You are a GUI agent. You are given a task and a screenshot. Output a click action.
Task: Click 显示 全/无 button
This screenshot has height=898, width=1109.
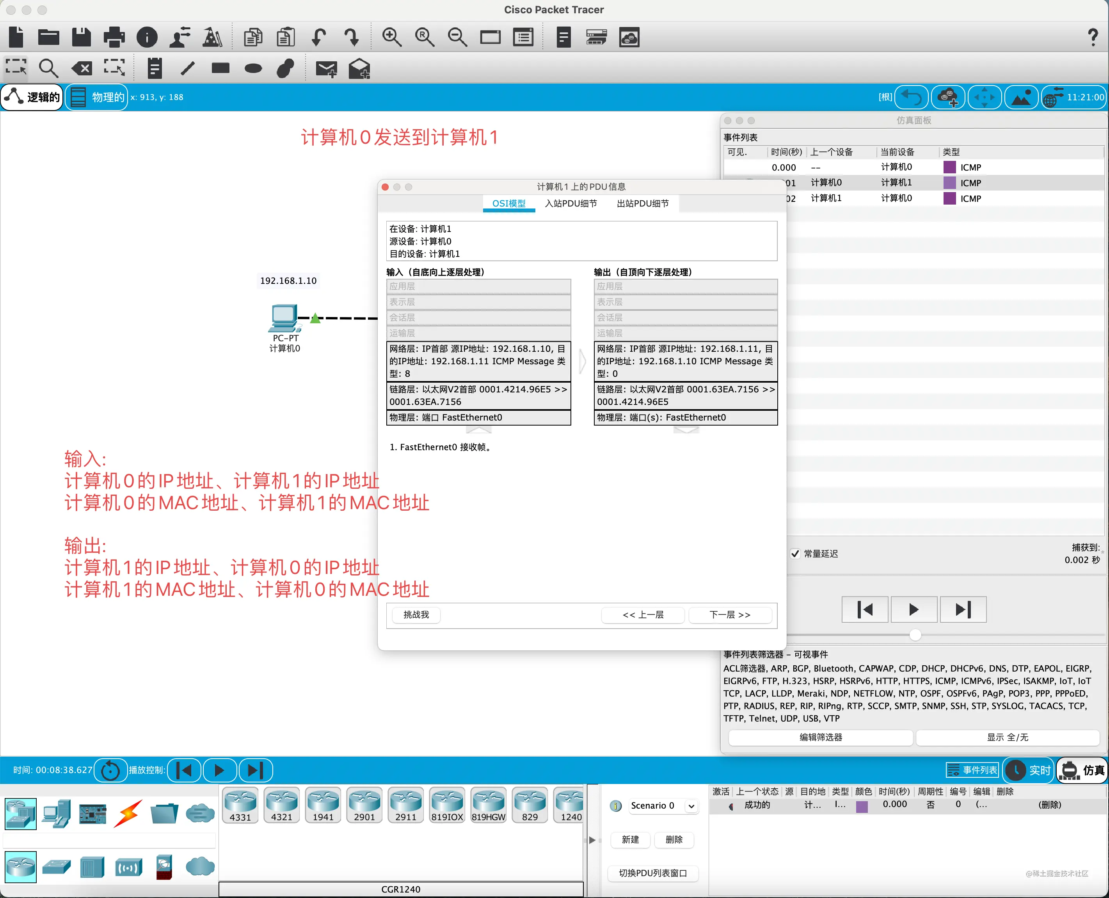1007,738
